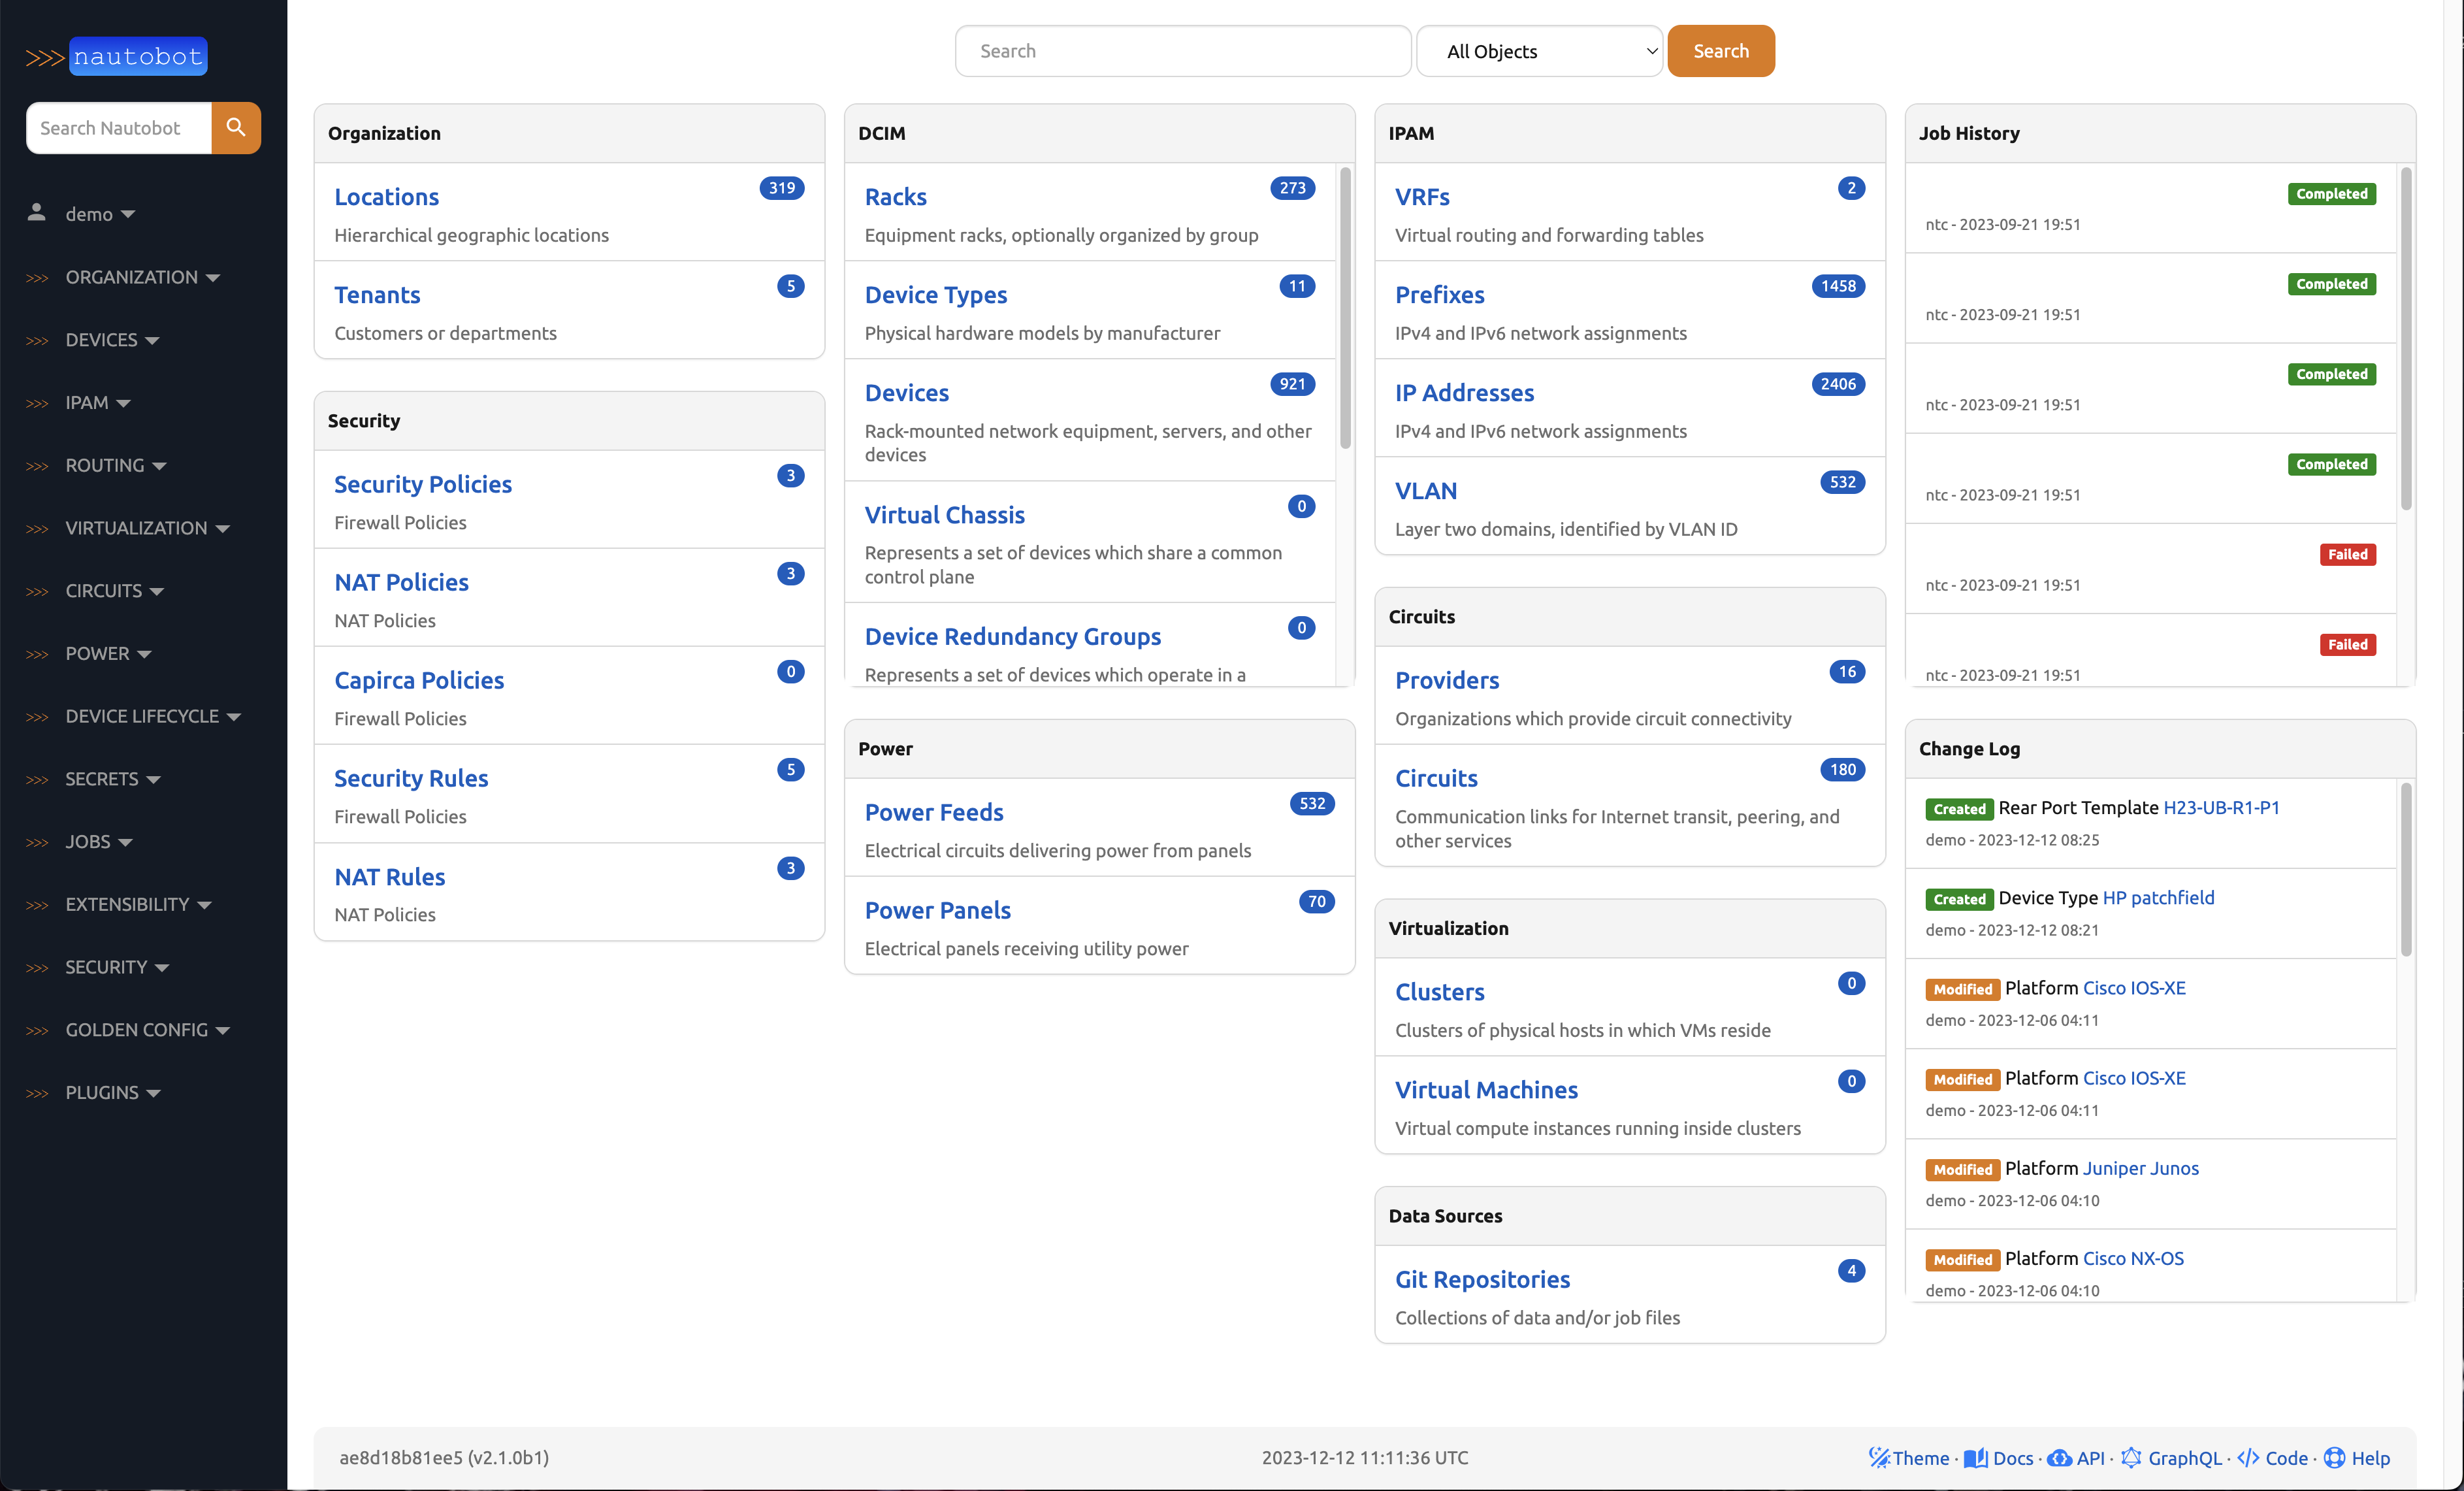Screen dimensions: 2464x1491
Task: Click the sidebar search magnifier icon
Action: tap(236, 128)
